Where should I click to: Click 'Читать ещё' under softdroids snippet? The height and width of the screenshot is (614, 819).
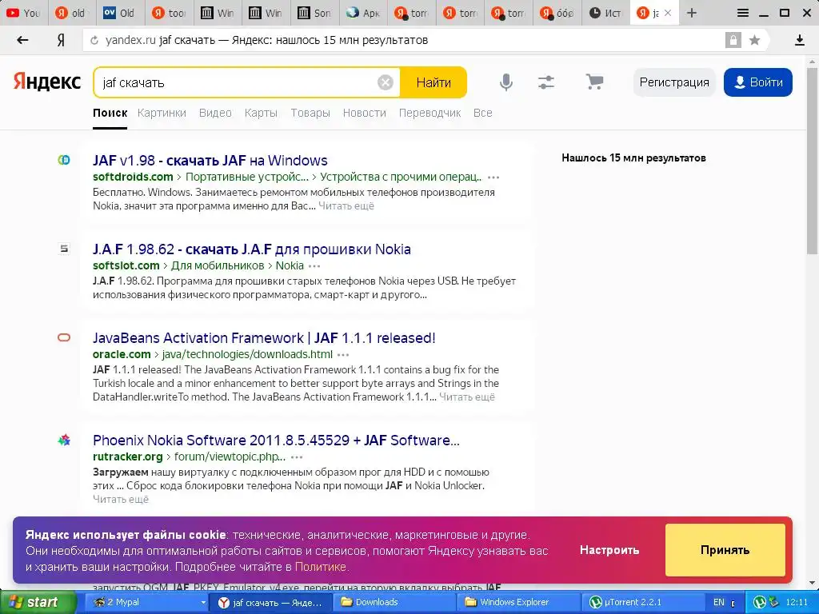(346, 205)
